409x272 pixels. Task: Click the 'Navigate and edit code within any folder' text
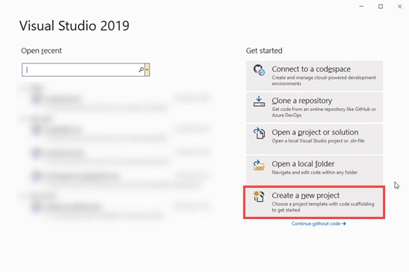pos(315,172)
